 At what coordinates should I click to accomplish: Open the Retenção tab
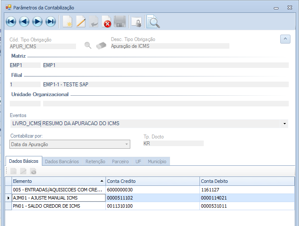pyautogui.click(x=95, y=161)
